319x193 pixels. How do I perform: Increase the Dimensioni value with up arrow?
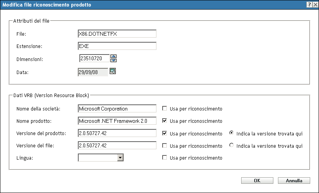click(x=113, y=56)
